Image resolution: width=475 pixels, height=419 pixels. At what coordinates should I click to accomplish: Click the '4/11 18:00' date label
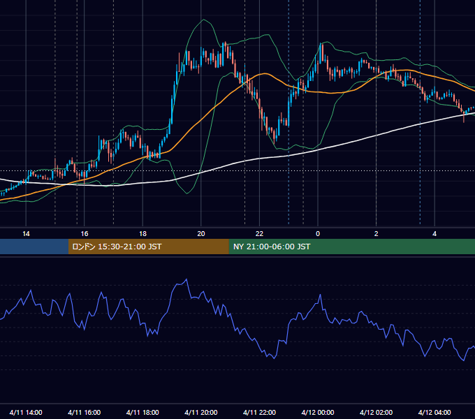click(142, 412)
